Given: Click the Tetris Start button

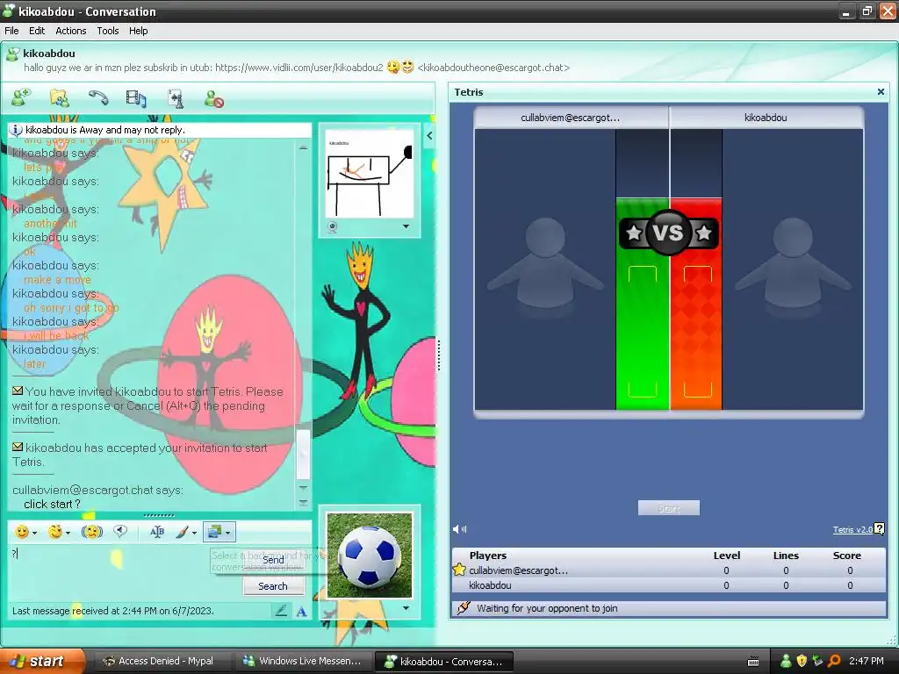Looking at the screenshot, I should coord(668,508).
